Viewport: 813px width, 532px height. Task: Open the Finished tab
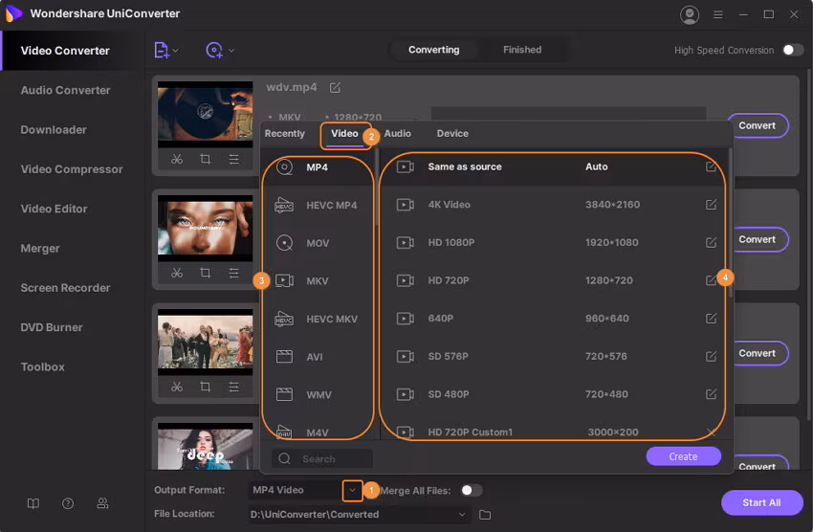point(522,50)
